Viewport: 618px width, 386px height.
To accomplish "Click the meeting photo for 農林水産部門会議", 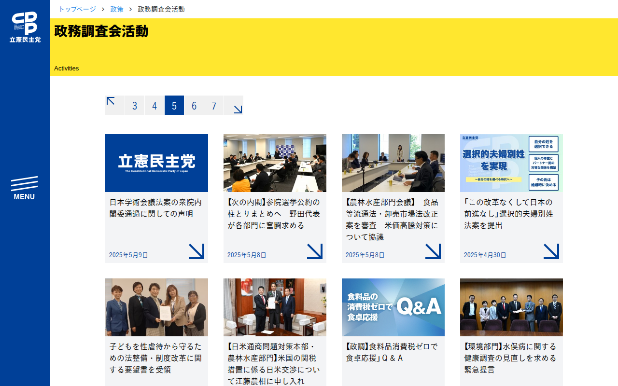I will [393, 163].
